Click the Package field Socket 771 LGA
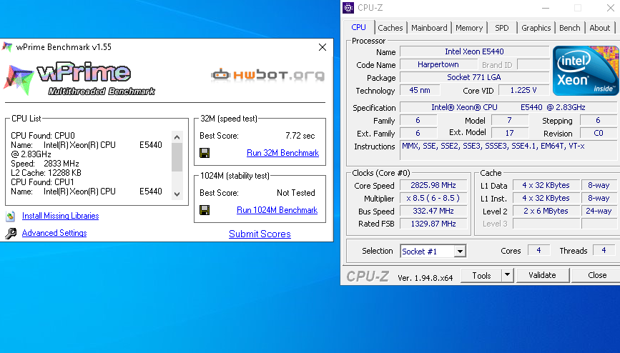The image size is (620, 353). pos(475,77)
